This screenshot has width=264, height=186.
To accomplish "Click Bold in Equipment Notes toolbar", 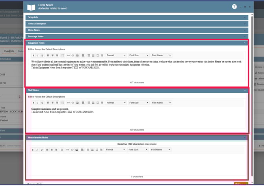I will tap(33, 55).
